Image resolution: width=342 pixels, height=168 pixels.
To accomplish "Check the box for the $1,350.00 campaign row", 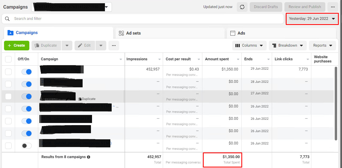I will point(8,72).
